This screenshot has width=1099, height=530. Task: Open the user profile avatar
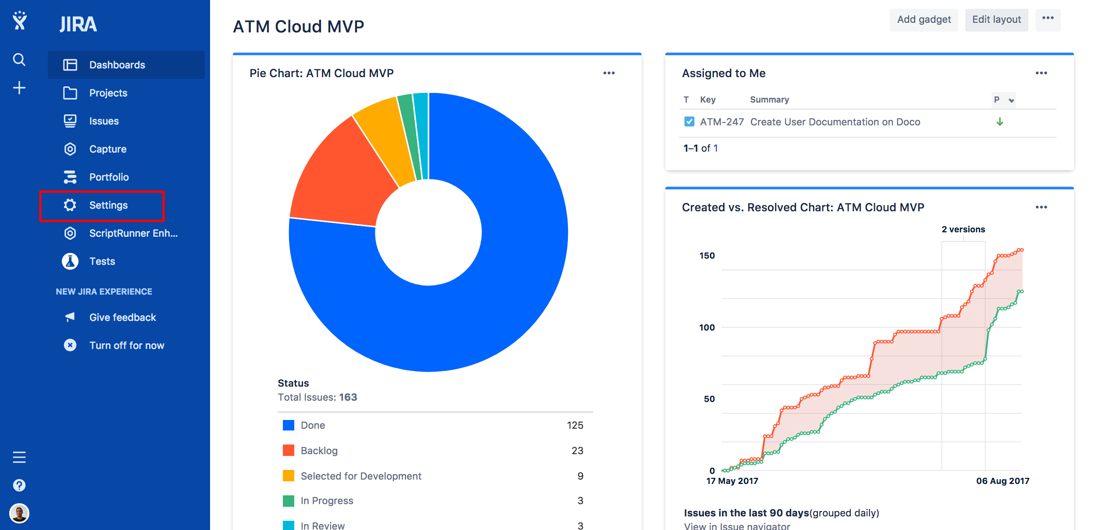19,513
